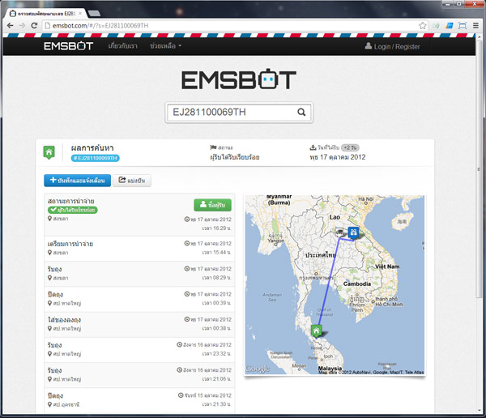486x418 pixels.
Task: Select the ปิดถุง row at 00:39
Action: click(x=139, y=300)
